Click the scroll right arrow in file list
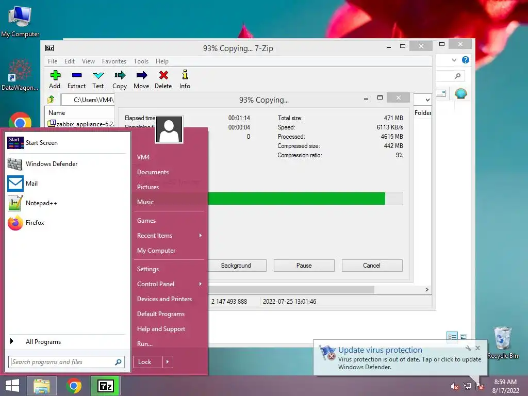This screenshot has height=396, width=528. [426, 290]
